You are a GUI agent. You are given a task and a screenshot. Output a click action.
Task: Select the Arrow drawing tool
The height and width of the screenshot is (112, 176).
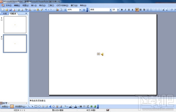tap(32, 106)
